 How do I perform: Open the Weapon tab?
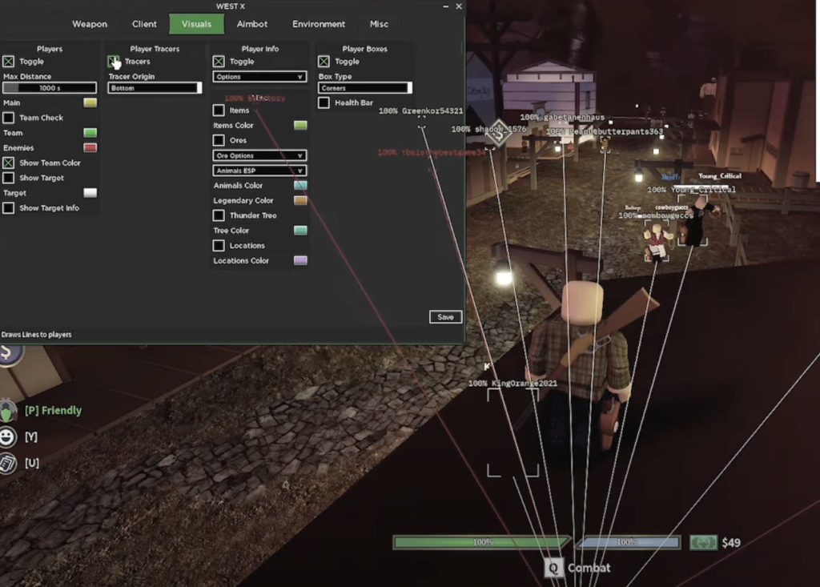click(90, 24)
